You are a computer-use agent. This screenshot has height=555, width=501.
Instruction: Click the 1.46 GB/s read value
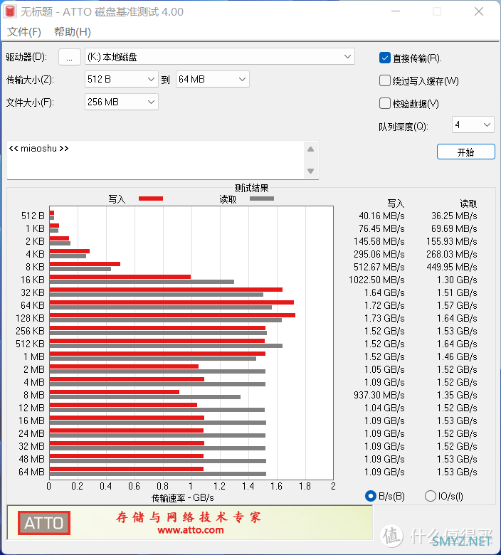tap(457, 356)
